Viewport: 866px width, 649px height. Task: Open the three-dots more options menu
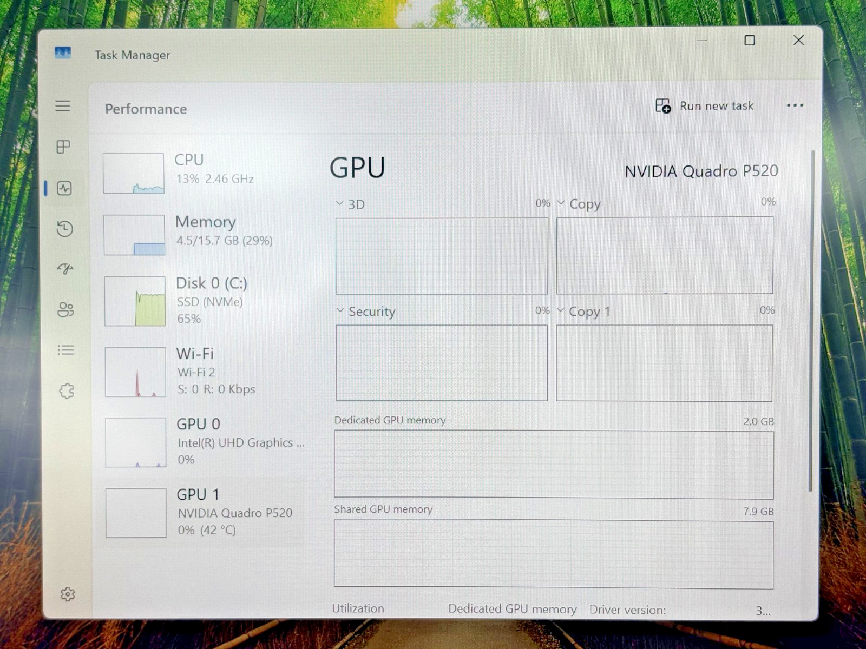795,105
